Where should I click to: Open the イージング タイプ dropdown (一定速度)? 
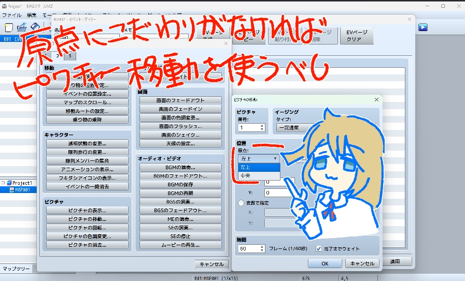coord(293,128)
